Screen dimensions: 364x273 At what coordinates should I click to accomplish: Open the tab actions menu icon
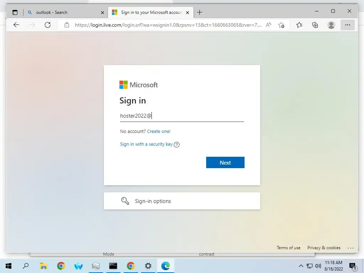pyautogui.click(x=15, y=12)
